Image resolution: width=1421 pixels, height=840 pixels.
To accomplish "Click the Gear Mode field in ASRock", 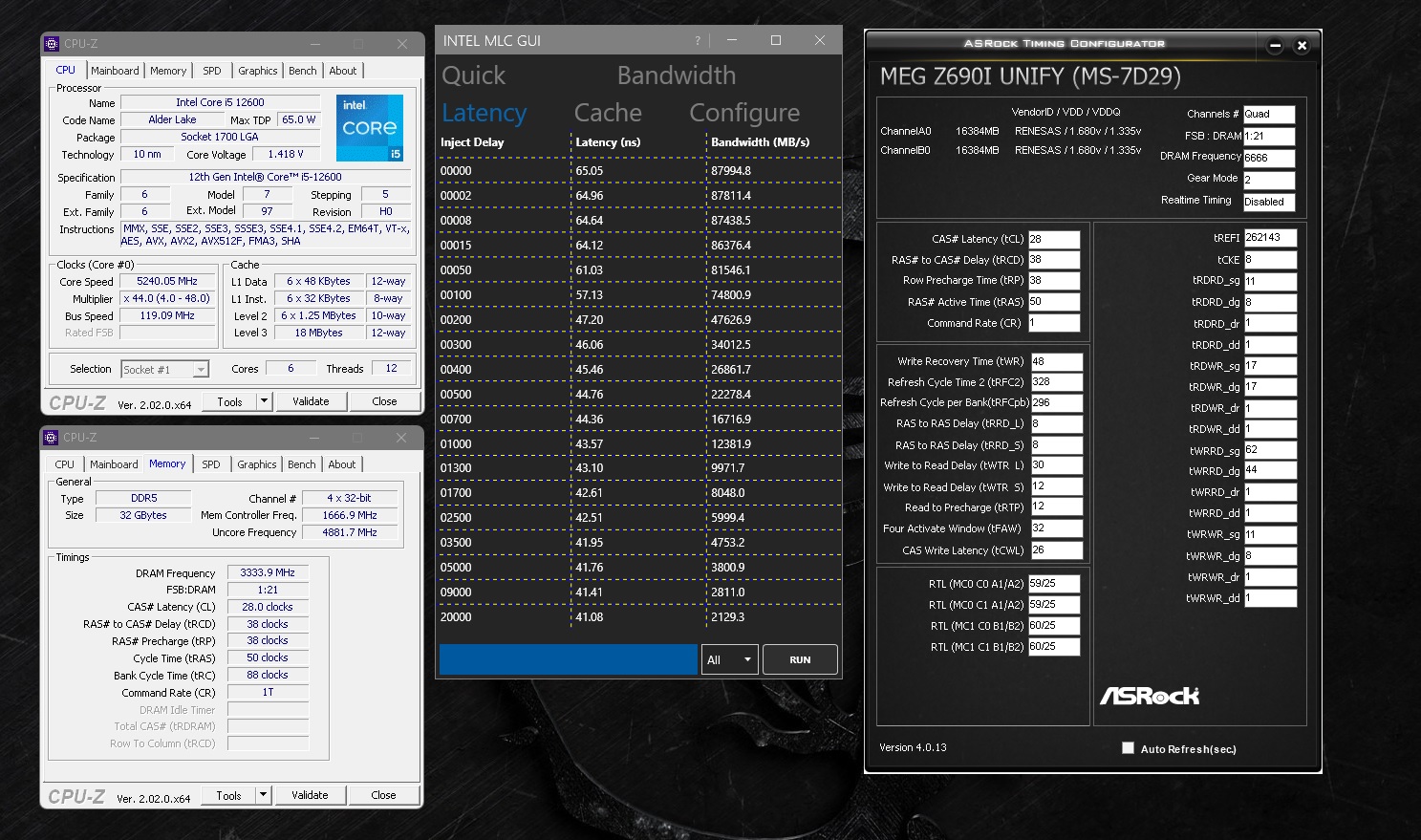I will 1269,180.
